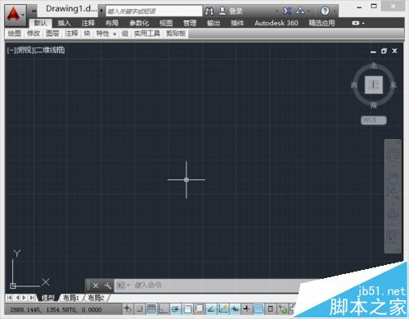Viewport: 409px width, 319px height.
Task: Expand the 绘图 ribbon panel
Action: point(15,34)
